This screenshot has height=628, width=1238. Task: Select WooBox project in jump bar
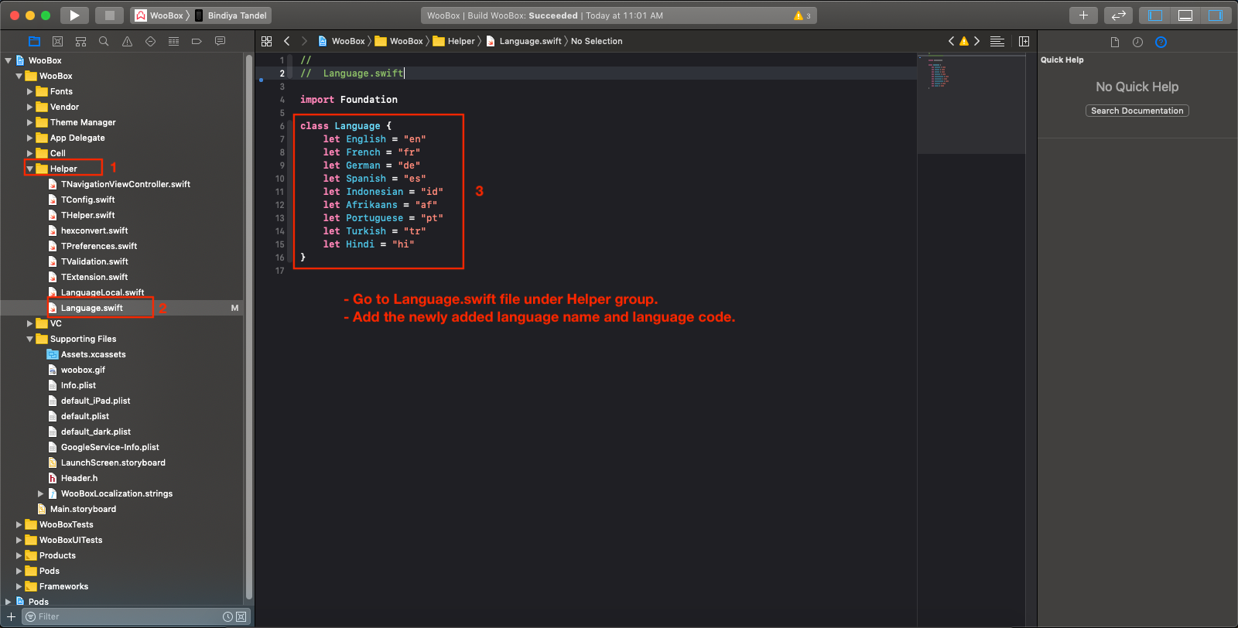click(341, 41)
